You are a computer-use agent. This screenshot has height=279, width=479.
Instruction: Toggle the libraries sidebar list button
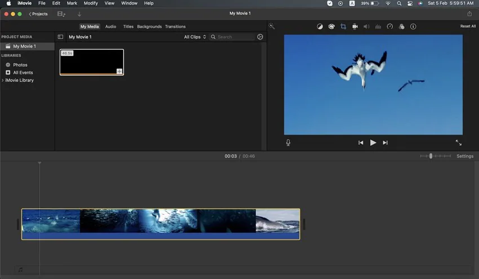tap(60, 37)
